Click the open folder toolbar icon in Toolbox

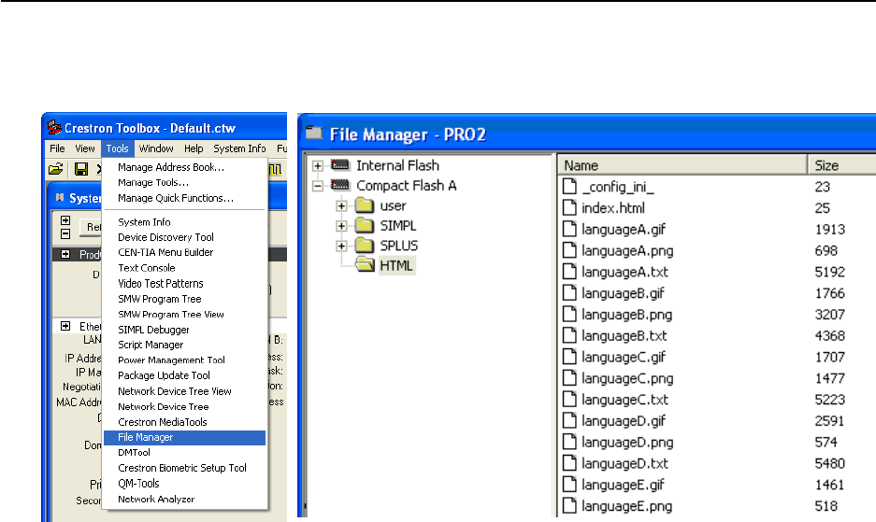click(x=55, y=169)
